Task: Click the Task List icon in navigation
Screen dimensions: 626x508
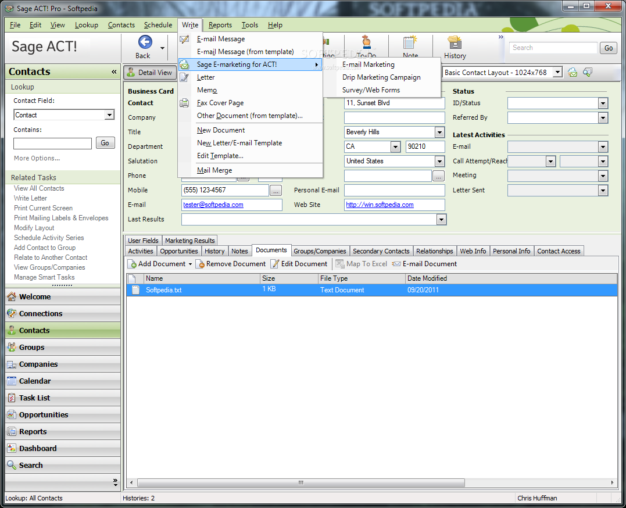Action: pyautogui.click(x=12, y=398)
